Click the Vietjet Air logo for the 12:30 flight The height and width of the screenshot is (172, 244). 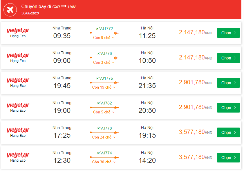(x=18, y=155)
